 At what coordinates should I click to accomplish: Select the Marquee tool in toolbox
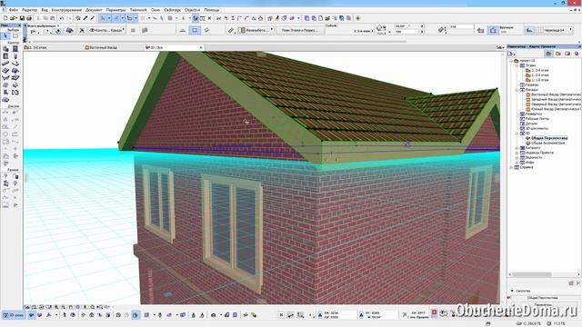click(15, 36)
